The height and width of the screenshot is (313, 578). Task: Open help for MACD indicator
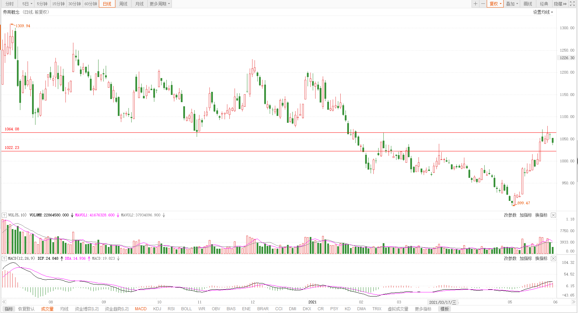point(4,258)
